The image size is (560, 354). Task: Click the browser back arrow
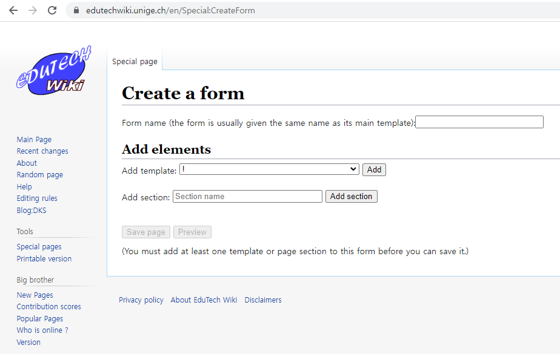(13, 10)
